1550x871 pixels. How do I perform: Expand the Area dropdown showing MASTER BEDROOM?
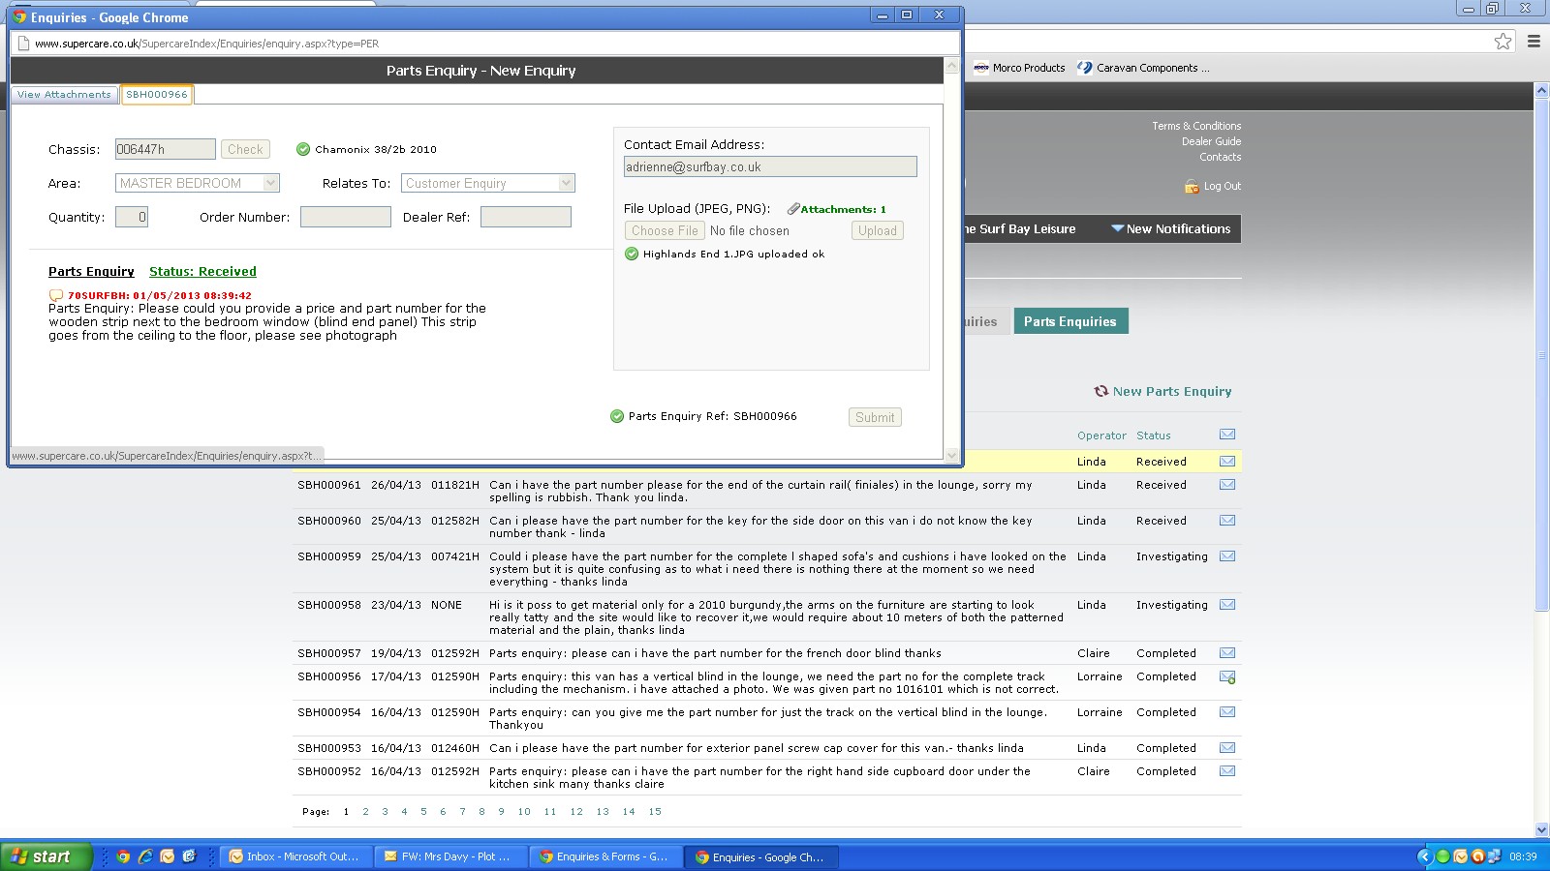click(x=270, y=183)
